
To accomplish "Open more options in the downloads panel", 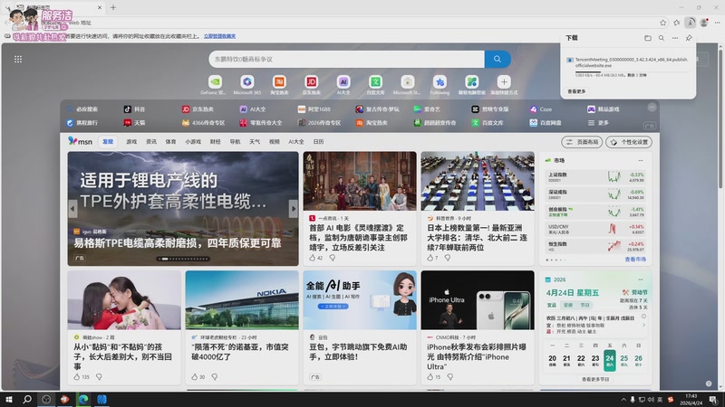I will pos(675,38).
